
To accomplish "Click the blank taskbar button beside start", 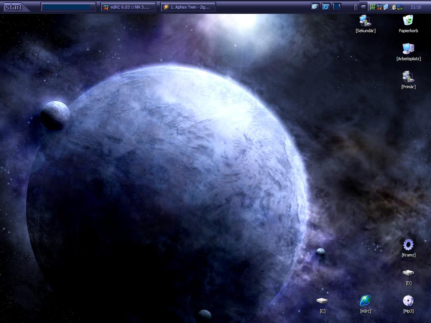I will pos(68,7).
